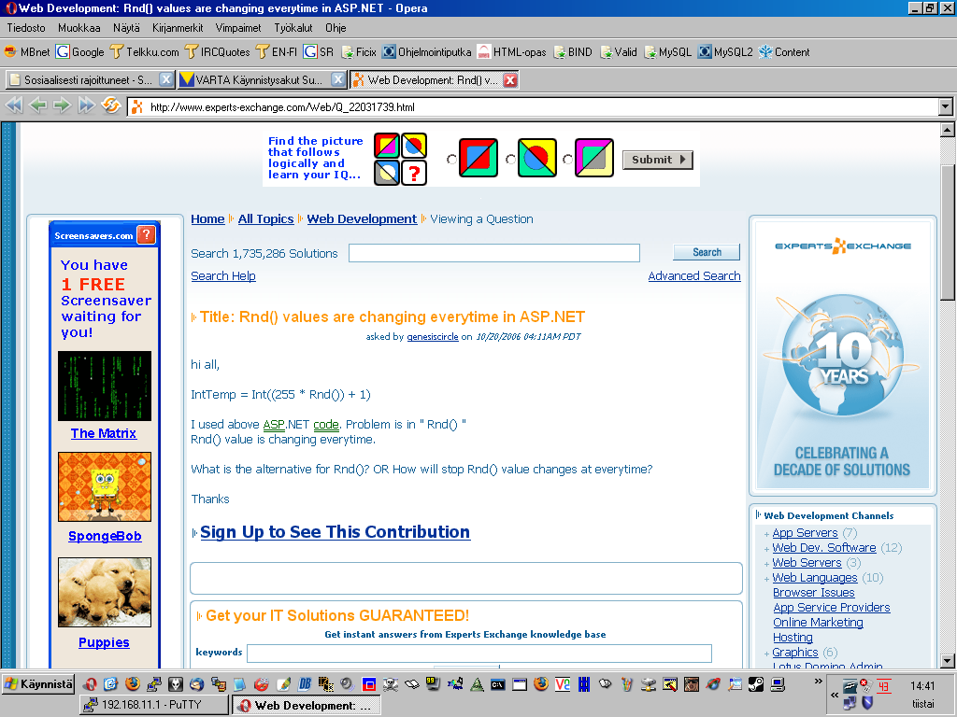Click the Fast Forward navigation button
The height and width of the screenshot is (717, 957).
tap(86, 105)
